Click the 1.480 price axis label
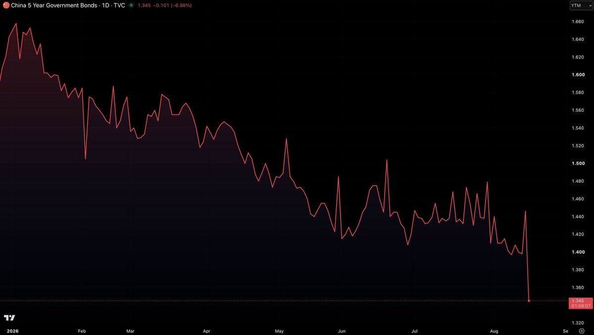 coord(578,181)
